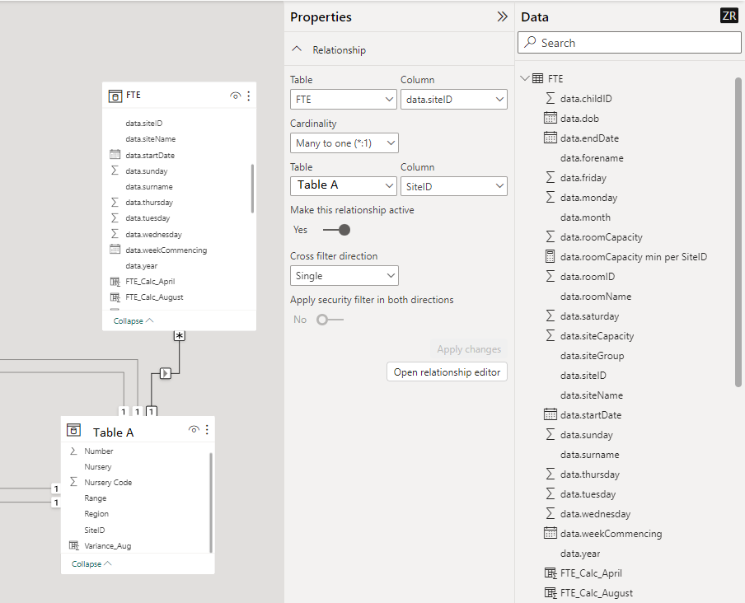Open Table A more options ellipsis
Image resolution: width=745 pixels, height=603 pixels.
point(207,430)
